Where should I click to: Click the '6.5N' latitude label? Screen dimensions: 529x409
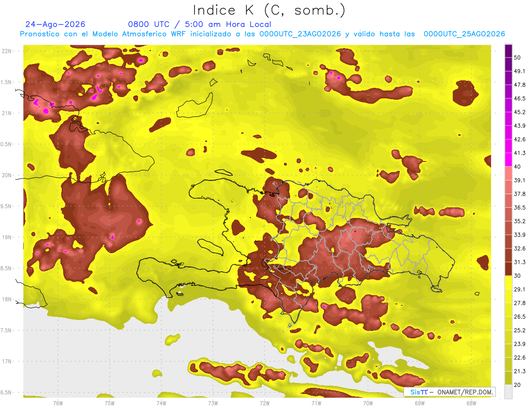tap(7, 392)
